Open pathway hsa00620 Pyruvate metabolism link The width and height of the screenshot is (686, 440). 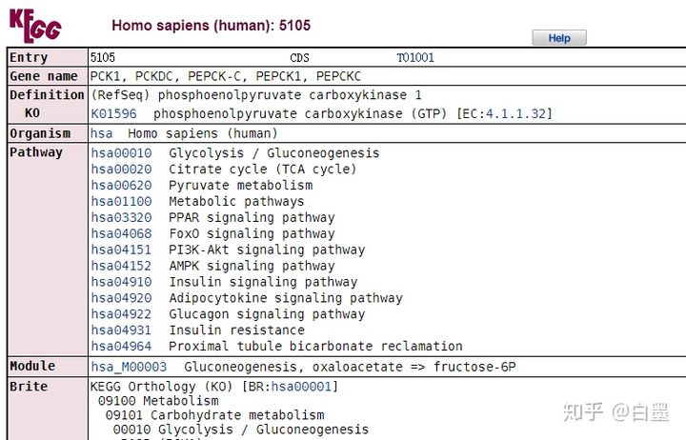(121, 186)
